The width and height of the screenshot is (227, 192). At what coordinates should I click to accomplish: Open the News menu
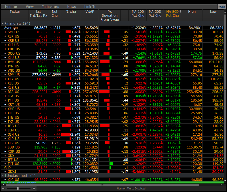(72, 7)
